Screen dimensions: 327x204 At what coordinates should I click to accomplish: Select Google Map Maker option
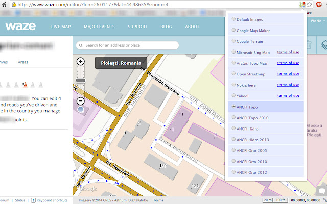coord(266,31)
